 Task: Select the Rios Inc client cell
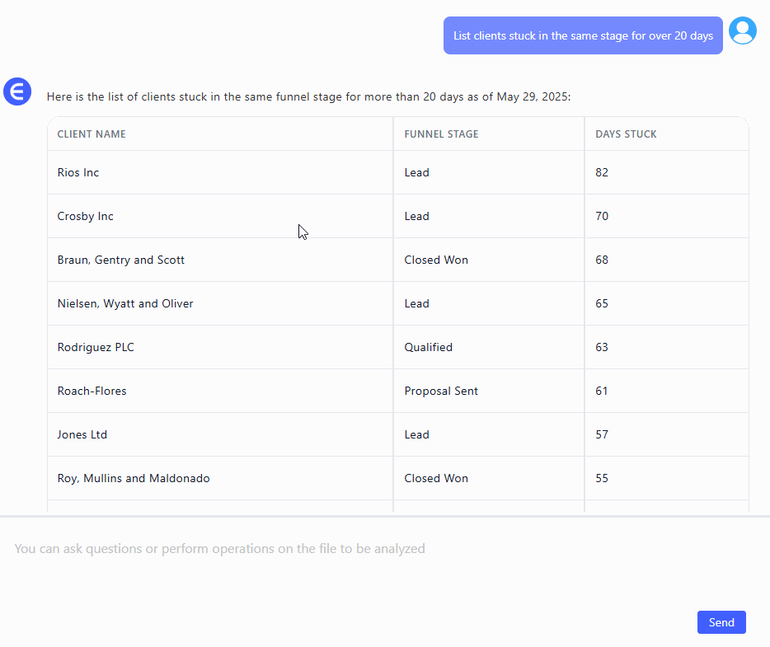click(x=78, y=173)
